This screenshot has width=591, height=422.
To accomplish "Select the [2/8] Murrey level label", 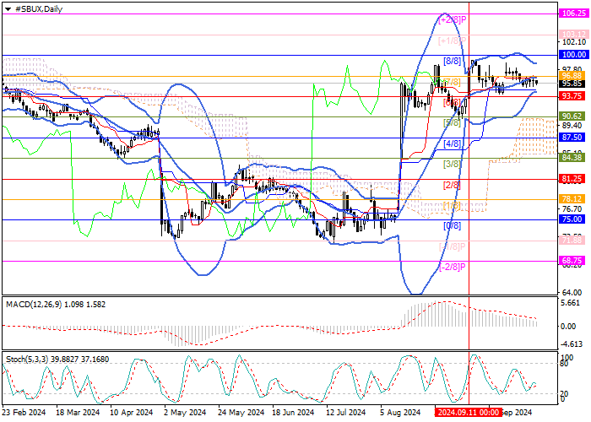I will point(452,186).
